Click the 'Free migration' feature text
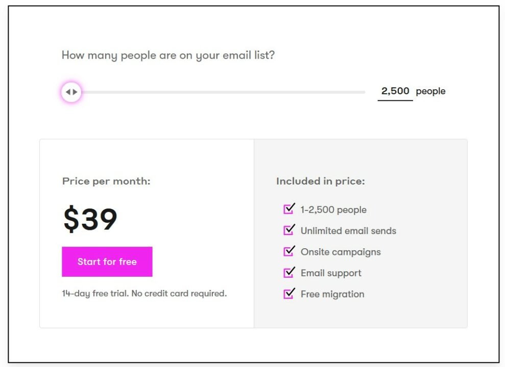 (x=332, y=294)
